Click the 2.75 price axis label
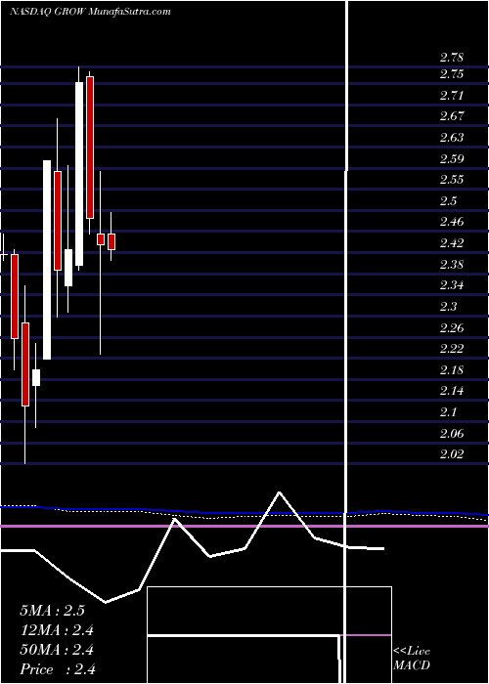The image size is (489, 684). (452, 73)
